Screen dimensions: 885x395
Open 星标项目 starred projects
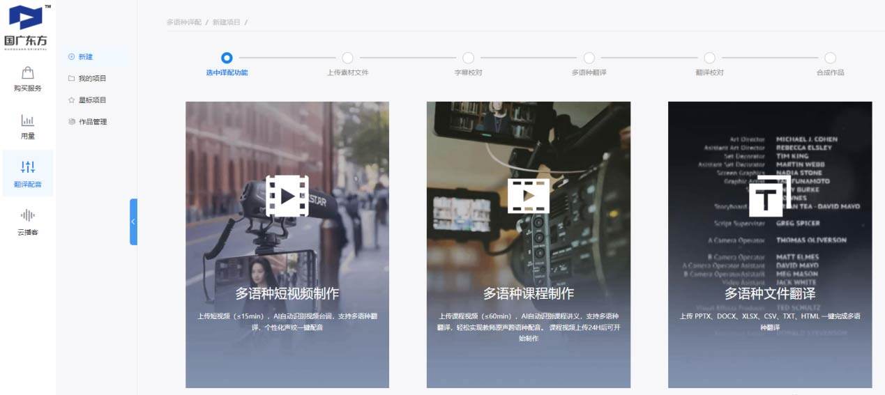click(x=92, y=100)
